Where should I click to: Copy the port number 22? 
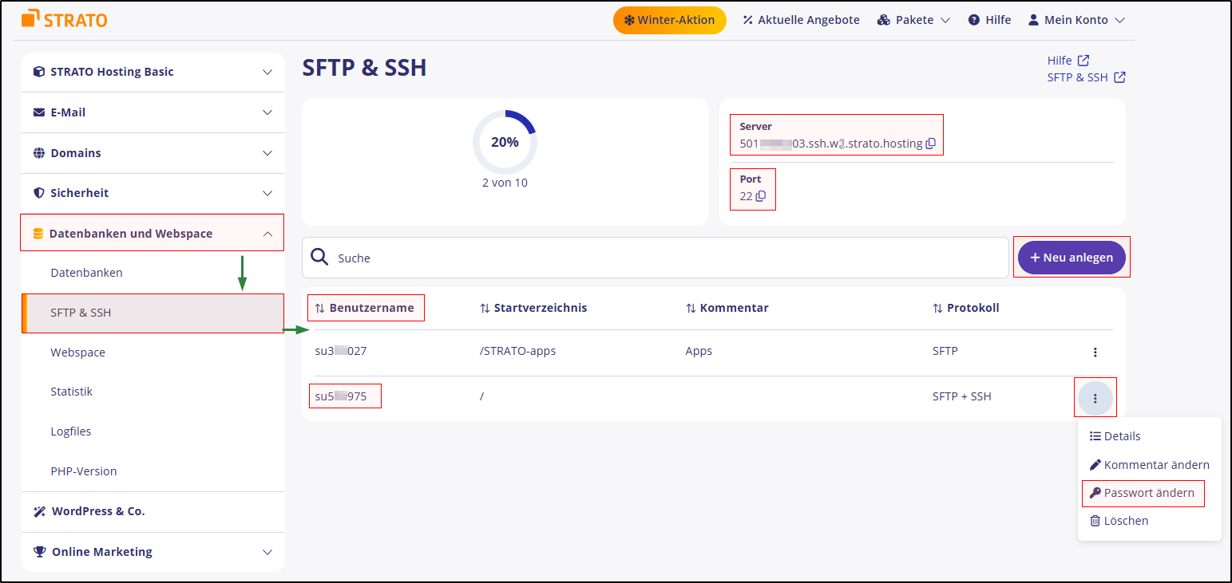pyautogui.click(x=760, y=196)
